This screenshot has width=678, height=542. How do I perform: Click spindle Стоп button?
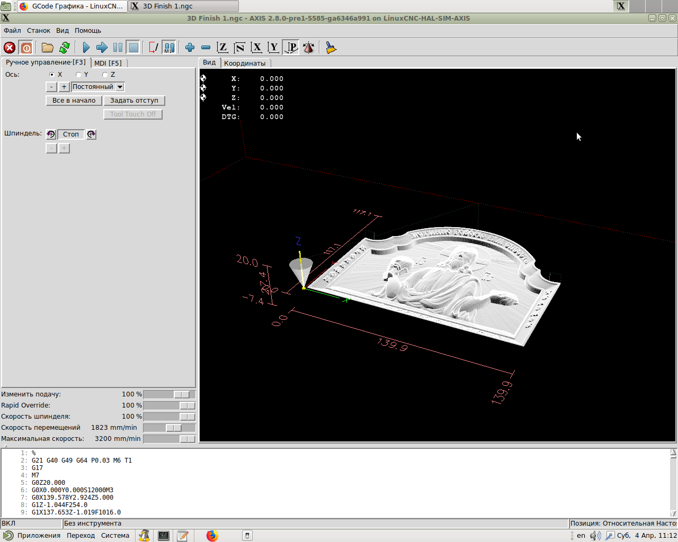click(x=71, y=134)
